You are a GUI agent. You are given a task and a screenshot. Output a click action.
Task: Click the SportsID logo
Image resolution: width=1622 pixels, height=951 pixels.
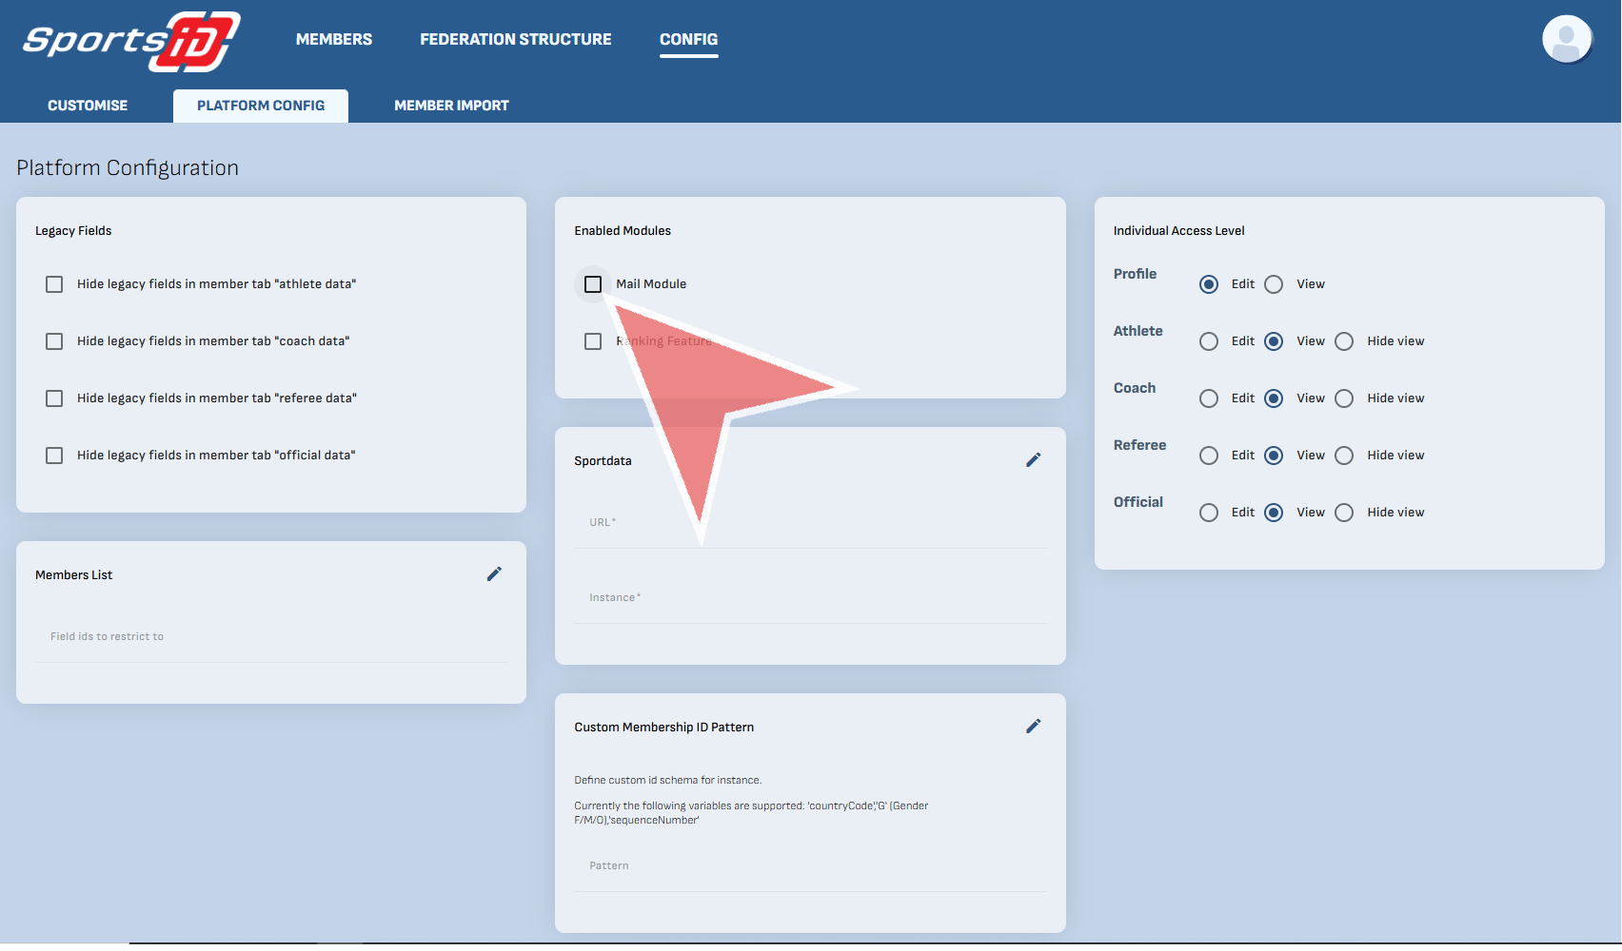(x=131, y=41)
